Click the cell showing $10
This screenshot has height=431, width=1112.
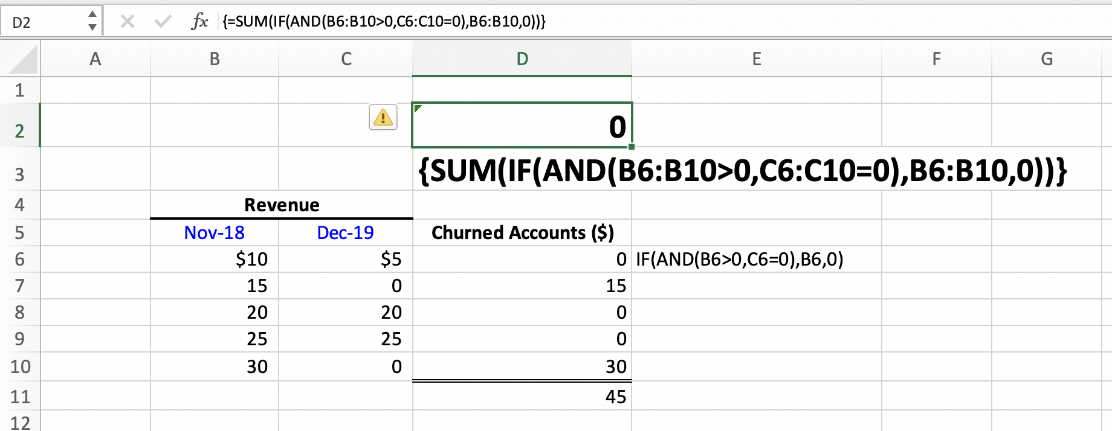tap(214, 260)
